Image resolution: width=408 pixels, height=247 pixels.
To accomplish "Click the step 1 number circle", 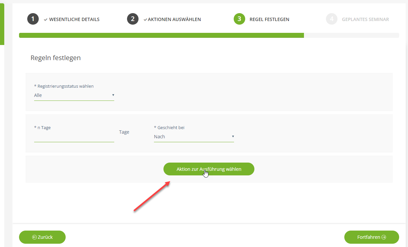I will click(33, 19).
